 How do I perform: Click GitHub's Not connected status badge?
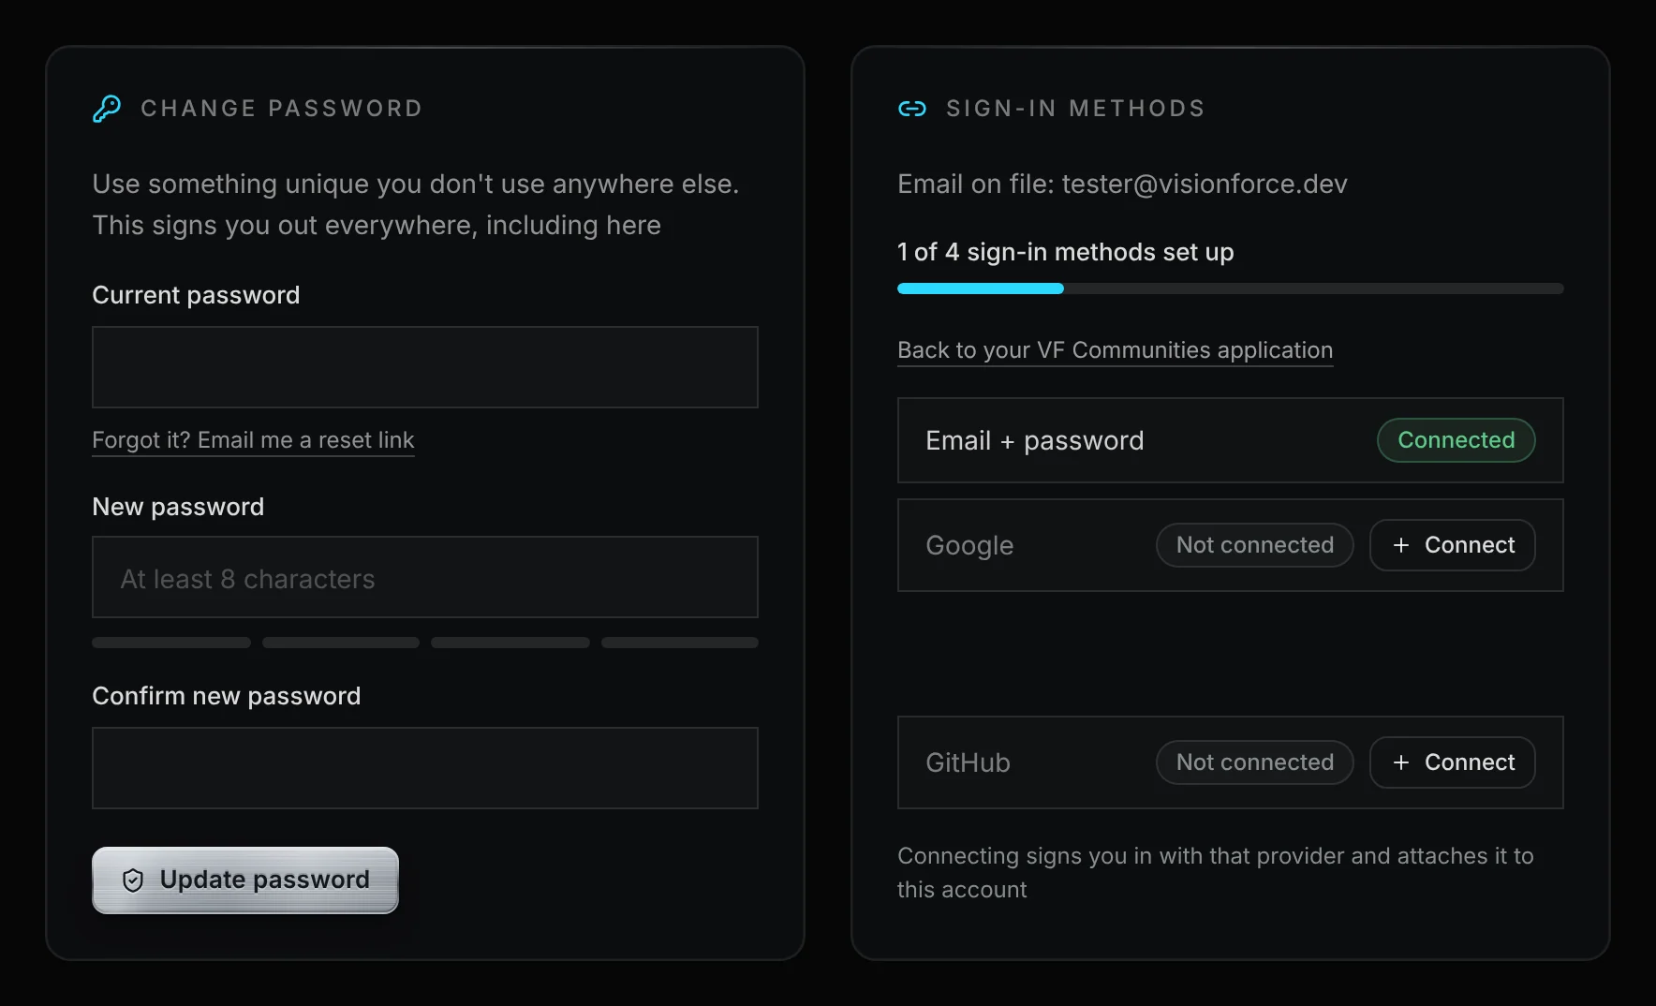1255,762
